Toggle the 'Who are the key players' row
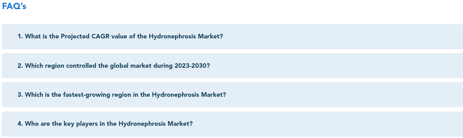 [x=232, y=124]
